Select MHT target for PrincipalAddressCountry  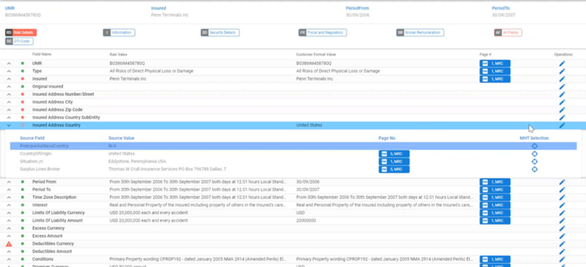pyautogui.click(x=535, y=146)
